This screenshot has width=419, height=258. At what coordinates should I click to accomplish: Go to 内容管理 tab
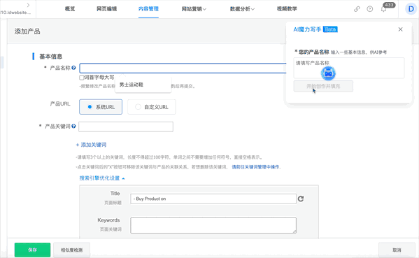tap(148, 9)
